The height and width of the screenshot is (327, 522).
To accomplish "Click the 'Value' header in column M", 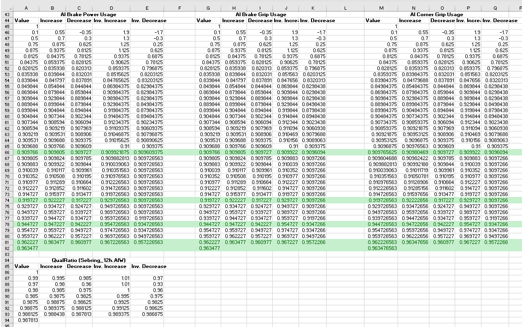I will coord(381,20).
